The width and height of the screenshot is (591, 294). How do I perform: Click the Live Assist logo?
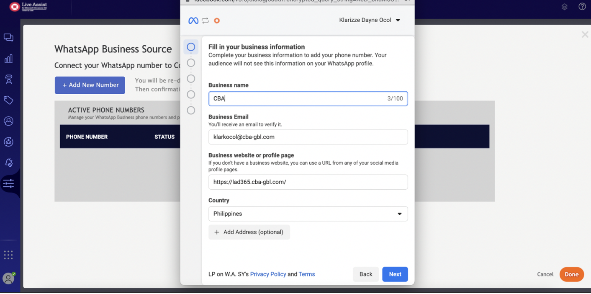click(x=28, y=7)
